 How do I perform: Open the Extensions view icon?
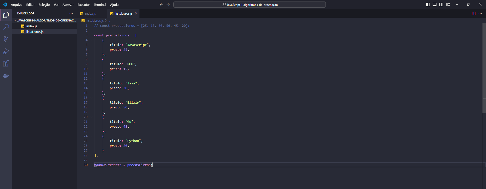coord(6,63)
